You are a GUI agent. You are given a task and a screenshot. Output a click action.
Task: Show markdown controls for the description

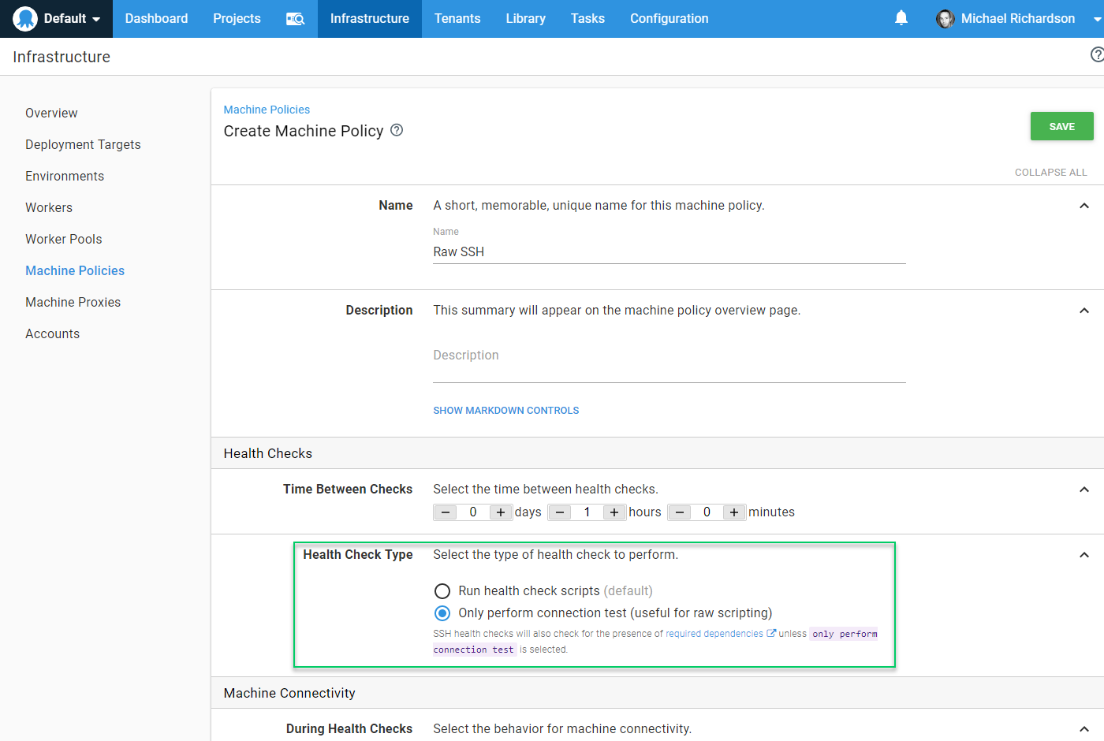click(505, 410)
